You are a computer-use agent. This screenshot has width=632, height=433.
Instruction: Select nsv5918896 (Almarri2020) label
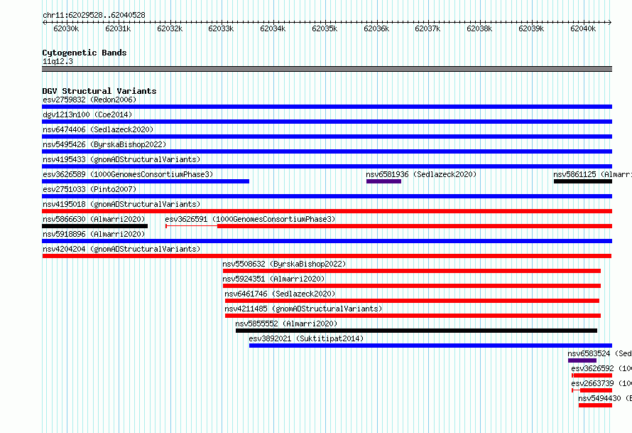(94, 234)
